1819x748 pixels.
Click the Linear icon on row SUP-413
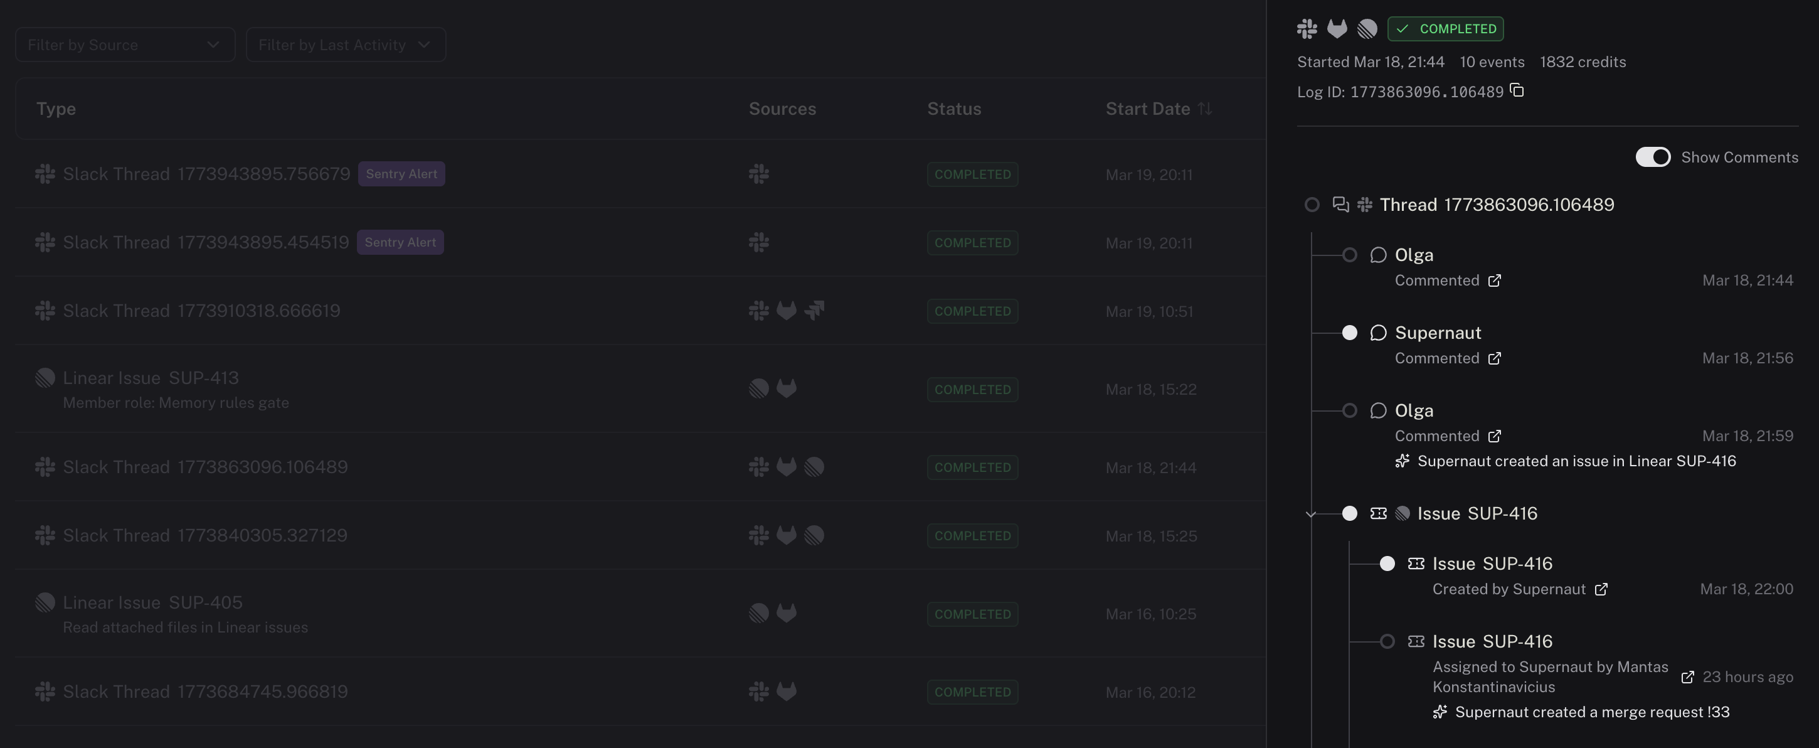(758, 388)
